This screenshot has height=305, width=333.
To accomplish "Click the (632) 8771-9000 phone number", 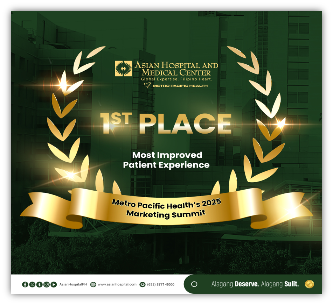I will [161, 284].
